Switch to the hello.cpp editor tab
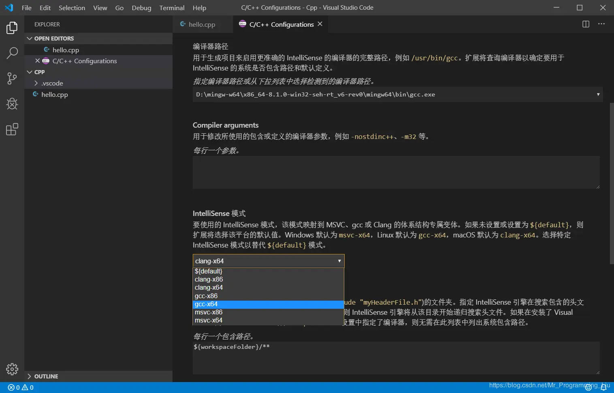Image resolution: width=614 pixels, height=393 pixels. [x=203, y=24]
